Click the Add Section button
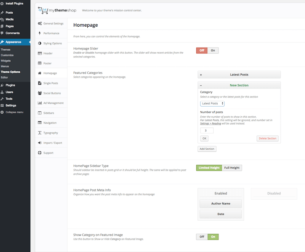This screenshot has height=252, width=305. [x=207, y=149]
